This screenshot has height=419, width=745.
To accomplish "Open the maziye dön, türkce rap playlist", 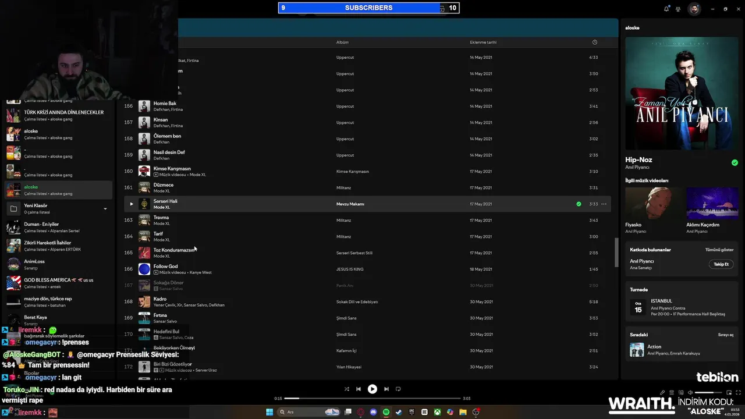I will tap(58, 301).
